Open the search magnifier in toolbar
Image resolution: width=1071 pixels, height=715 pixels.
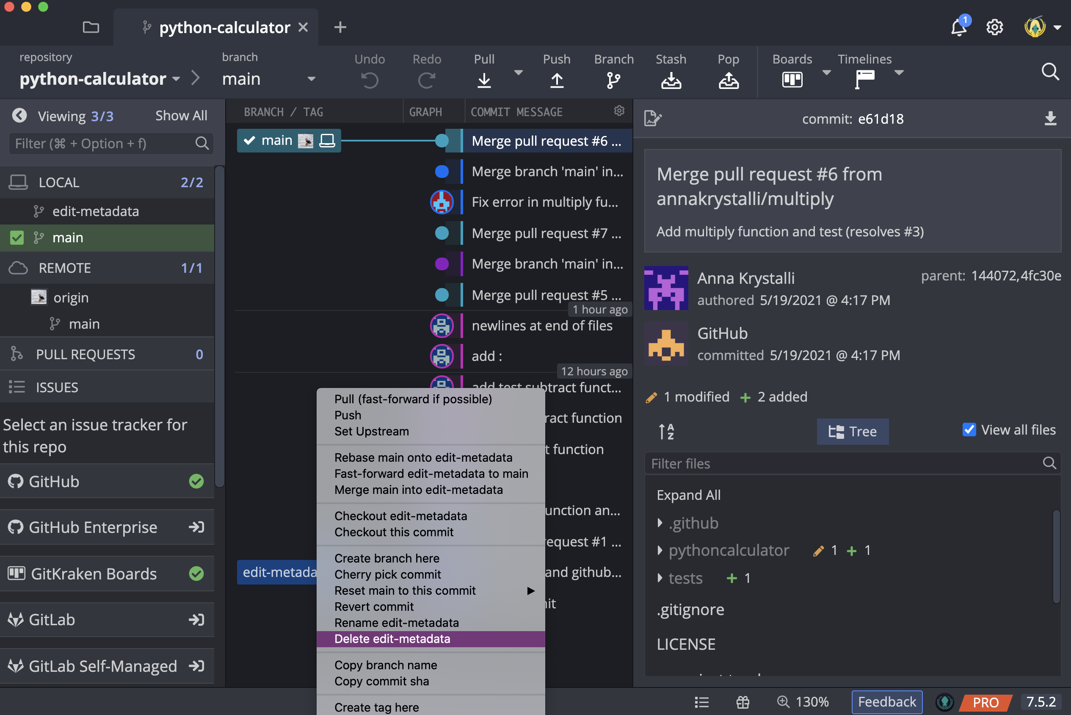click(1050, 72)
